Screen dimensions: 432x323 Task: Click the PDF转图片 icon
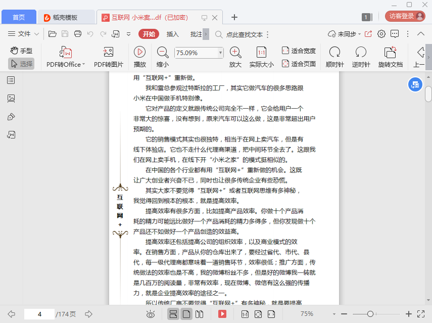[x=108, y=53]
